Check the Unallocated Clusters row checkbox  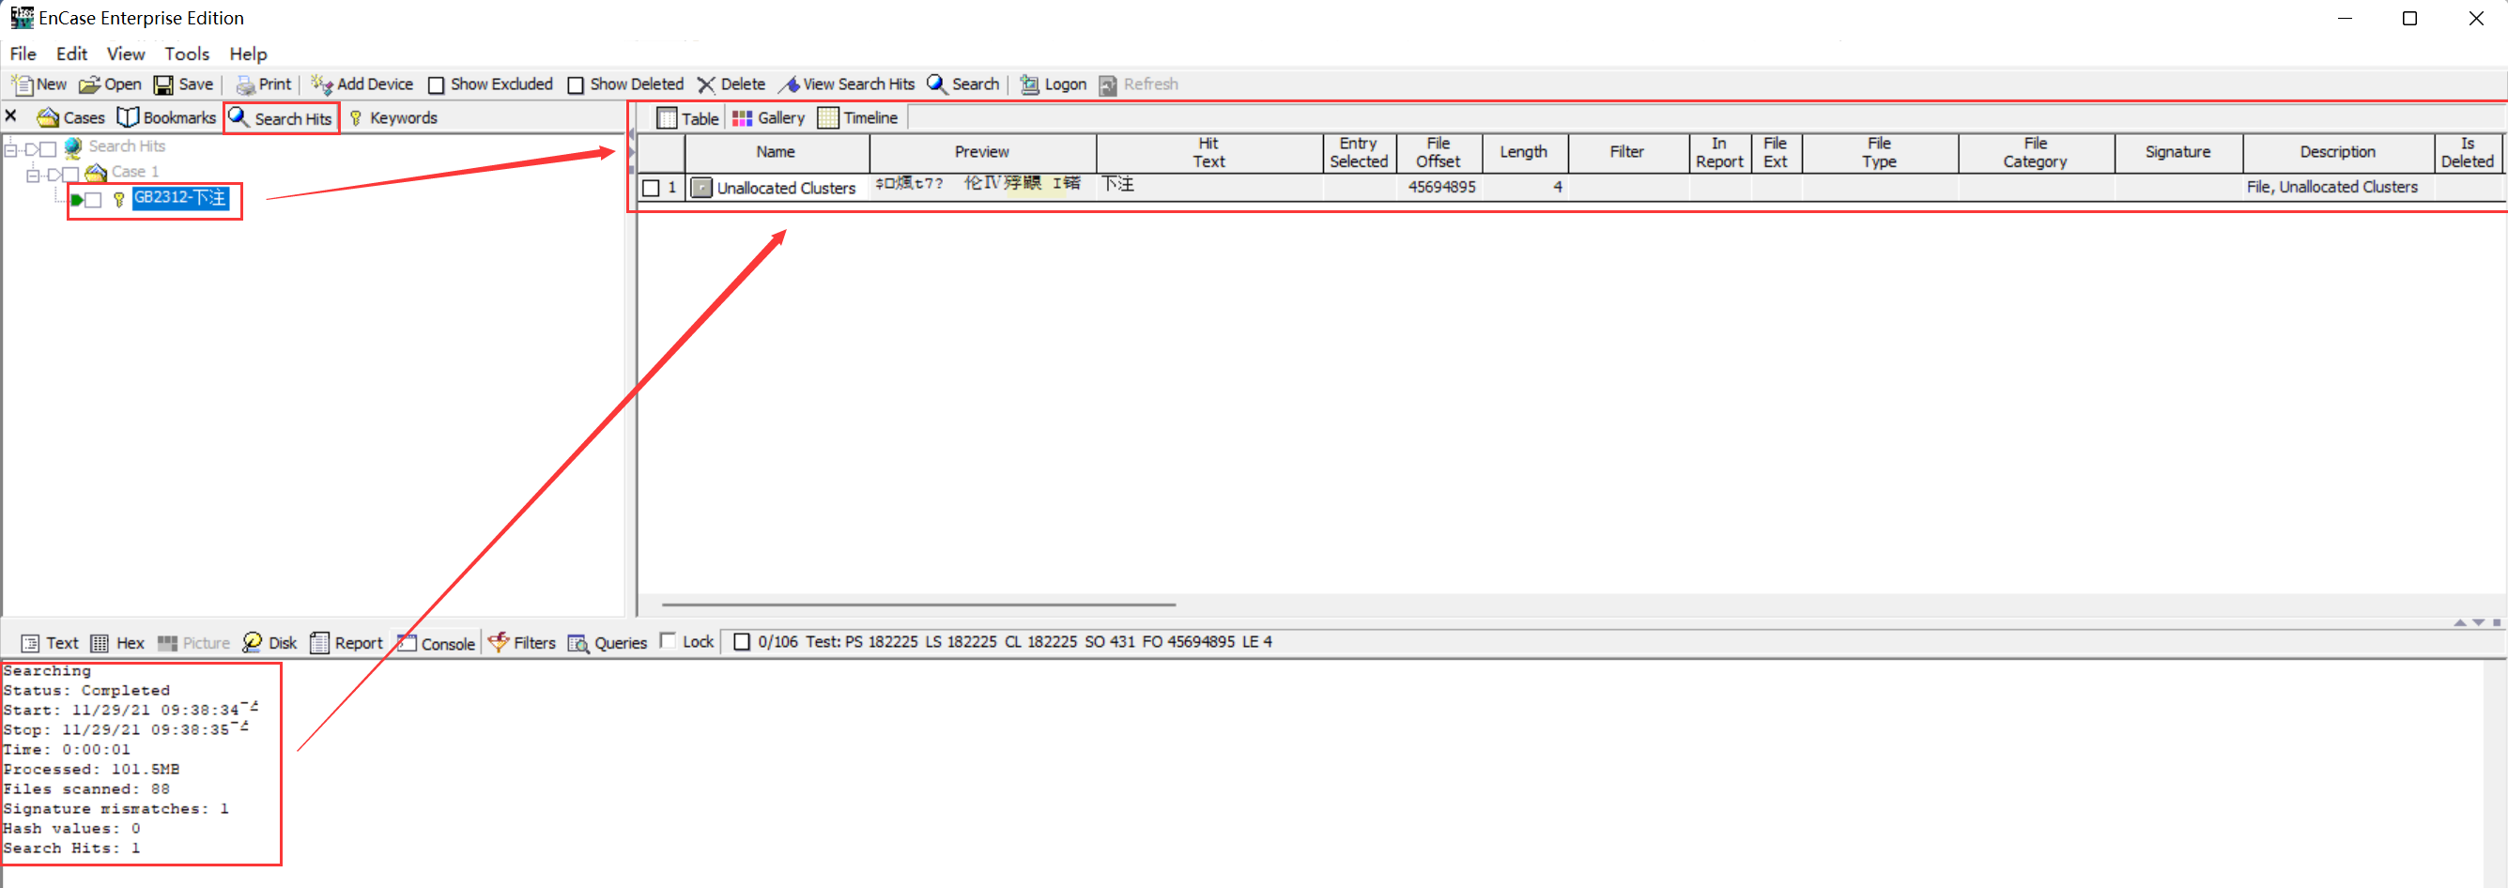[652, 188]
